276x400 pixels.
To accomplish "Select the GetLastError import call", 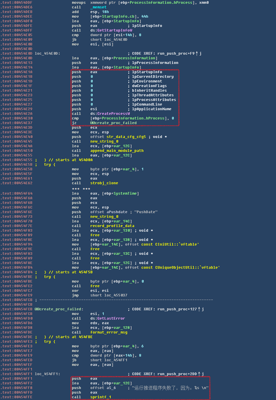I will click(111, 318).
